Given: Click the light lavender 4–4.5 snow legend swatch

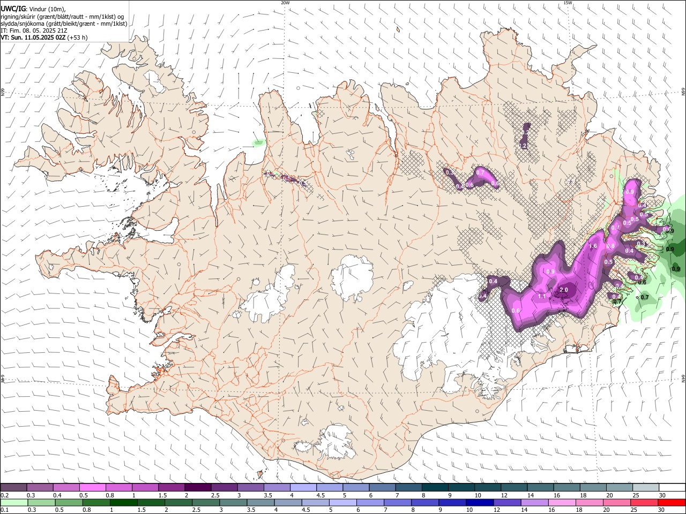Looking at the screenshot, I should (303, 487).
